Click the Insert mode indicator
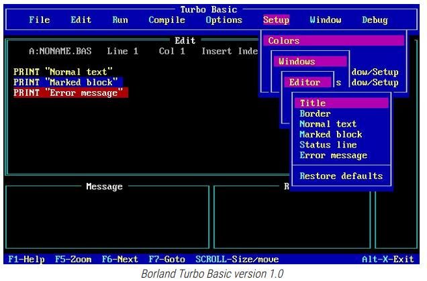Viewport: 427px width, 281px height. coord(216,51)
